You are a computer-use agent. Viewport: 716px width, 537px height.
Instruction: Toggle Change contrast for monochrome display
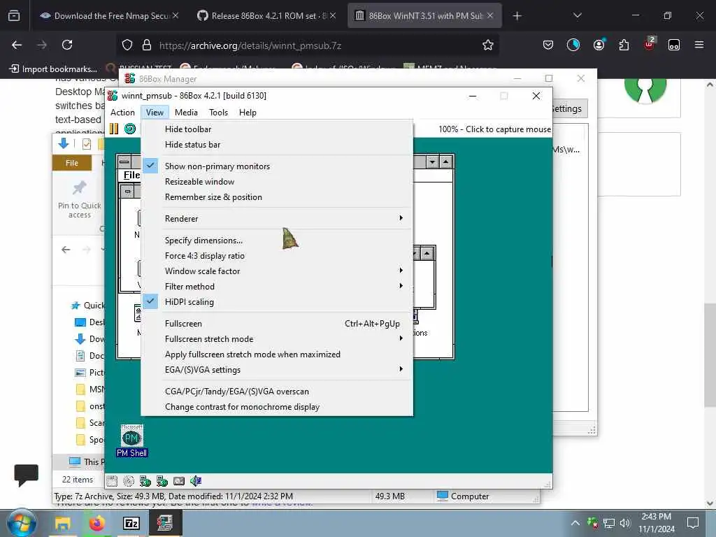pos(277,407)
